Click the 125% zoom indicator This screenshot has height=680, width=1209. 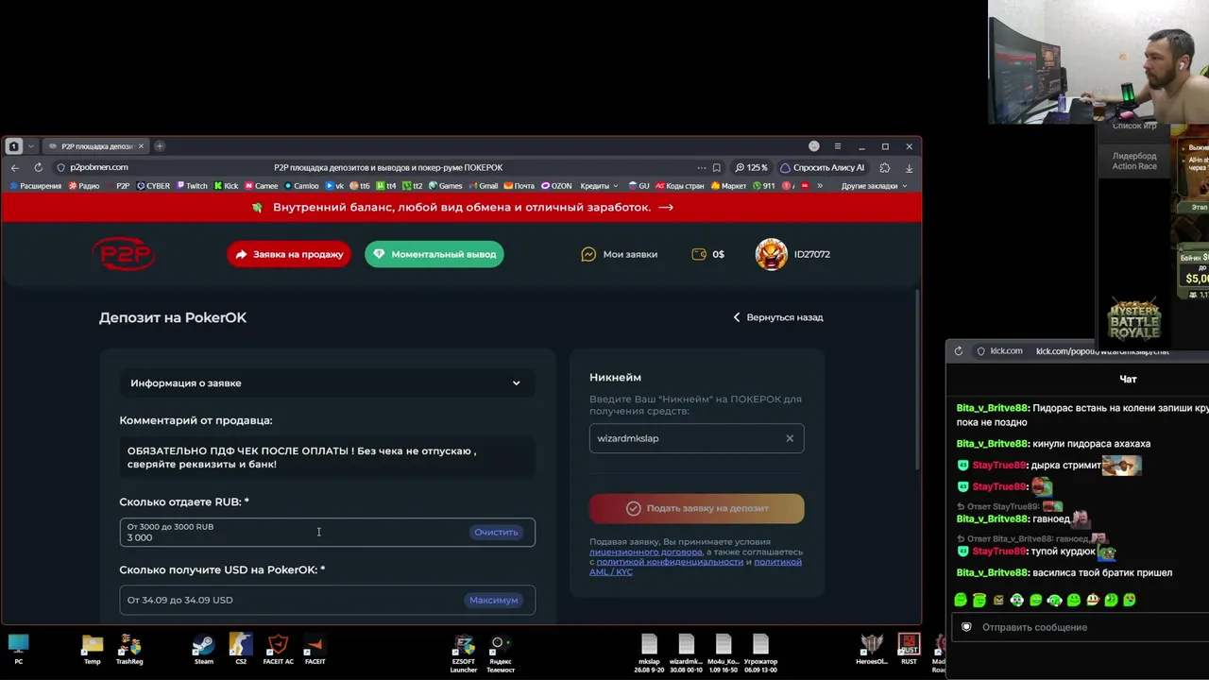click(752, 168)
